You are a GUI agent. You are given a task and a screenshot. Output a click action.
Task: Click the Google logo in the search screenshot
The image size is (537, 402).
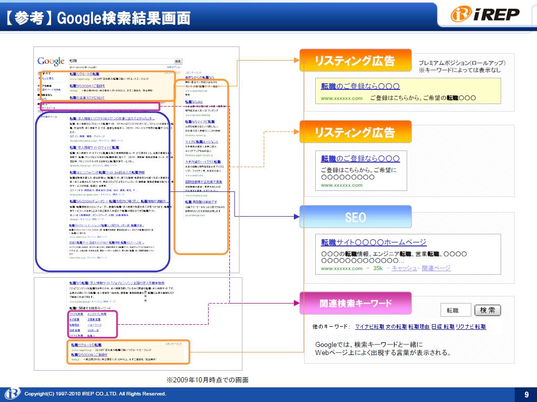[x=51, y=61]
